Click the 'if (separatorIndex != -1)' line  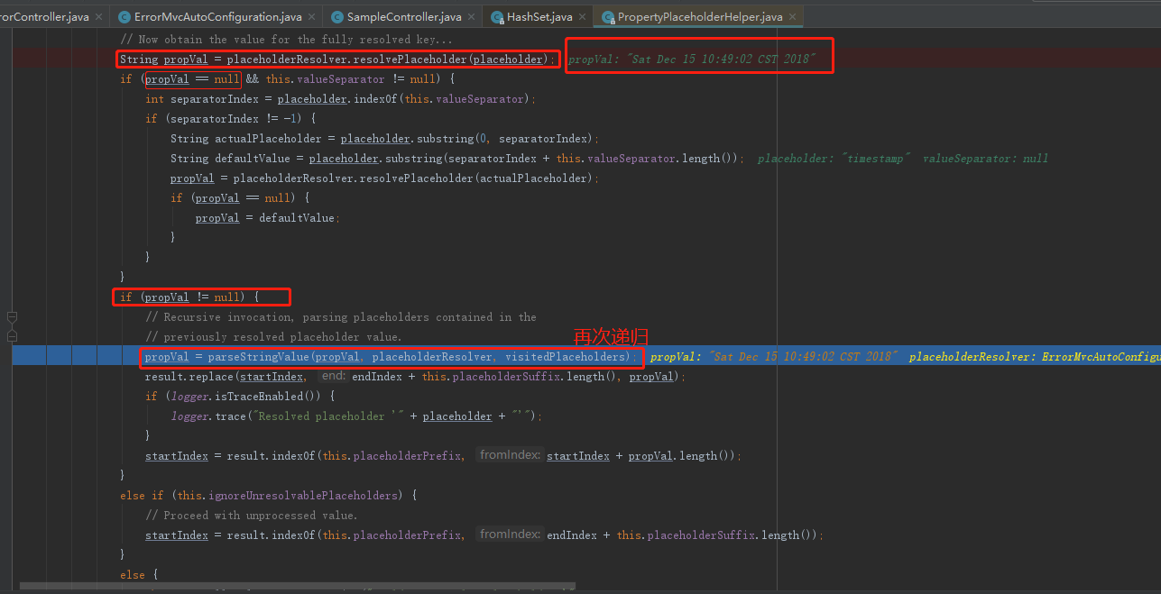click(x=230, y=119)
